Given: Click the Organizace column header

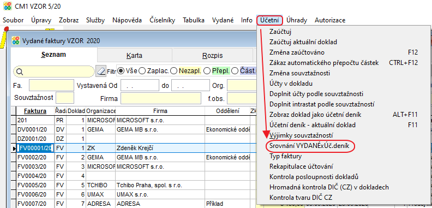Looking at the screenshot, I should (x=100, y=111).
